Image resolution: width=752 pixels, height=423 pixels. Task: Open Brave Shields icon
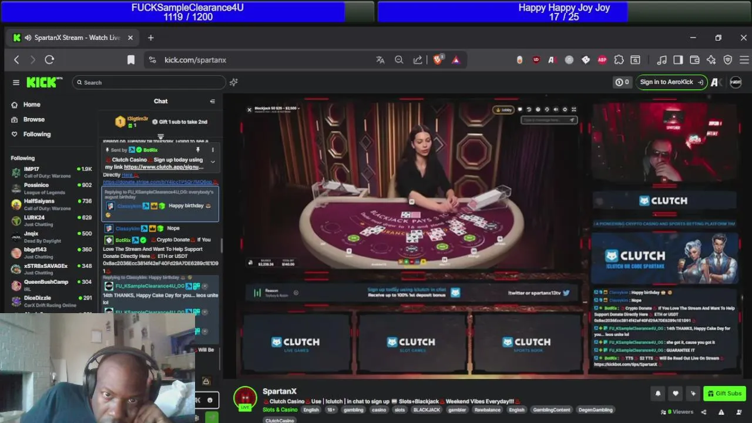point(438,59)
